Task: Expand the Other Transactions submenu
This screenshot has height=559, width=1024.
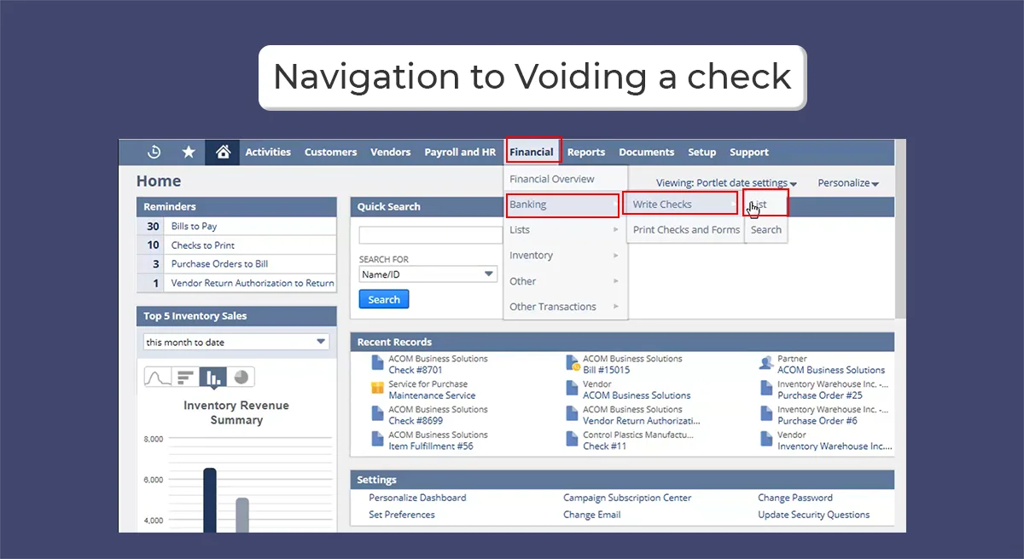Action: tap(565, 307)
